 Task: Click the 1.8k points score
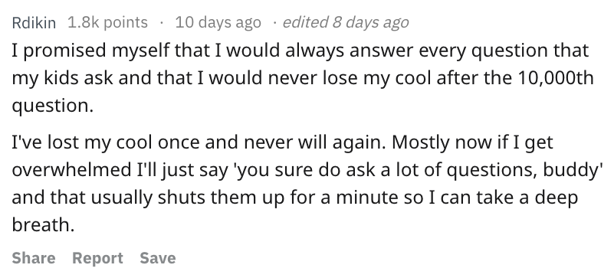click(107, 22)
